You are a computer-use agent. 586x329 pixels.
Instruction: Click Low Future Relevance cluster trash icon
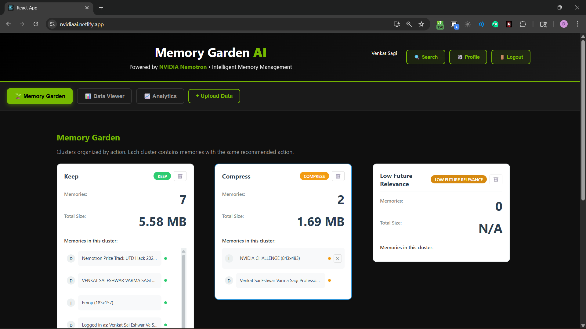coord(496,179)
